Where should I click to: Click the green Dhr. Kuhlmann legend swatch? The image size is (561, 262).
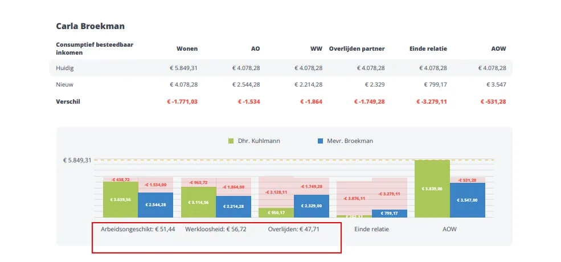231,141
